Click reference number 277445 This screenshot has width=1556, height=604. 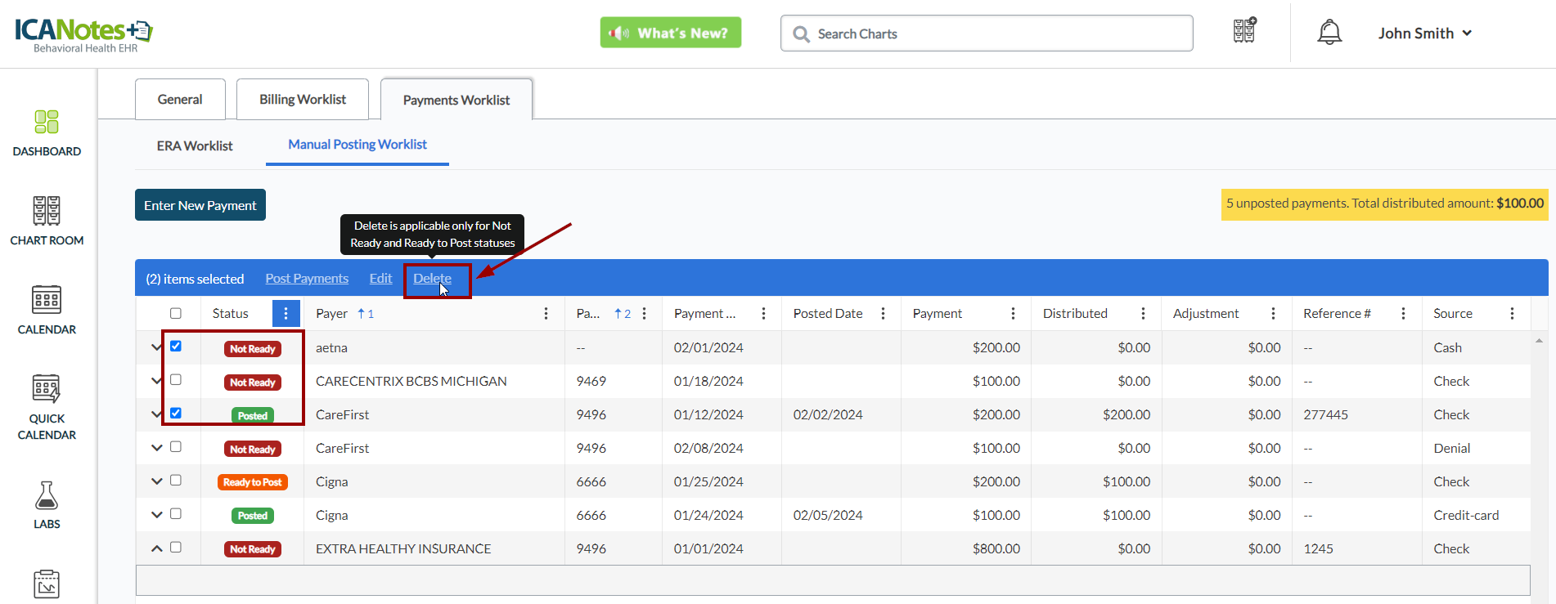[x=1326, y=415]
